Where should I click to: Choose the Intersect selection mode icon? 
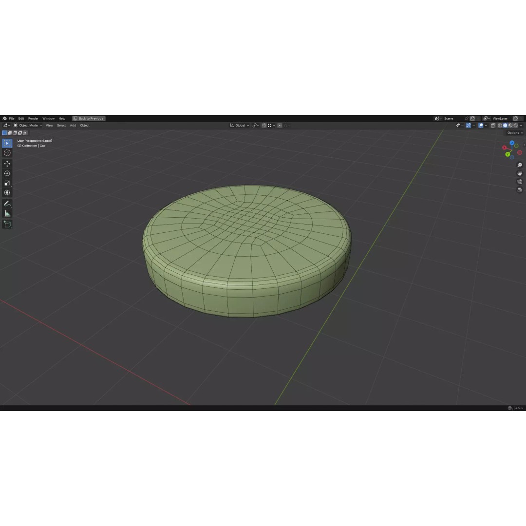click(x=25, y=133)
